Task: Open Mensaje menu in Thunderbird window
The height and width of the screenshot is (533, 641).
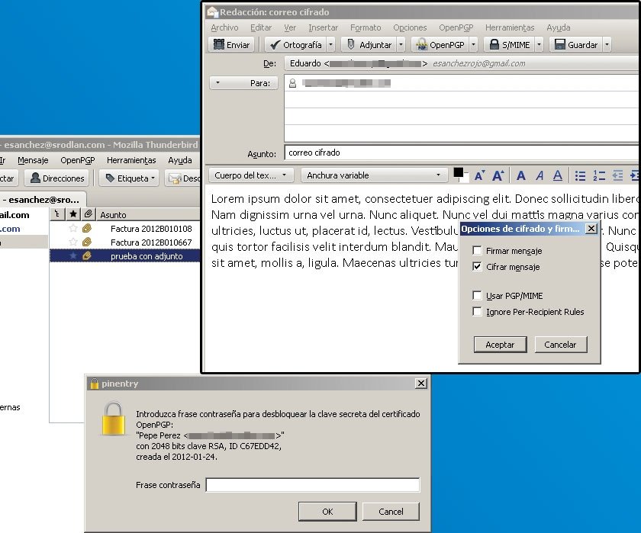Action: [x=33, y=160]
